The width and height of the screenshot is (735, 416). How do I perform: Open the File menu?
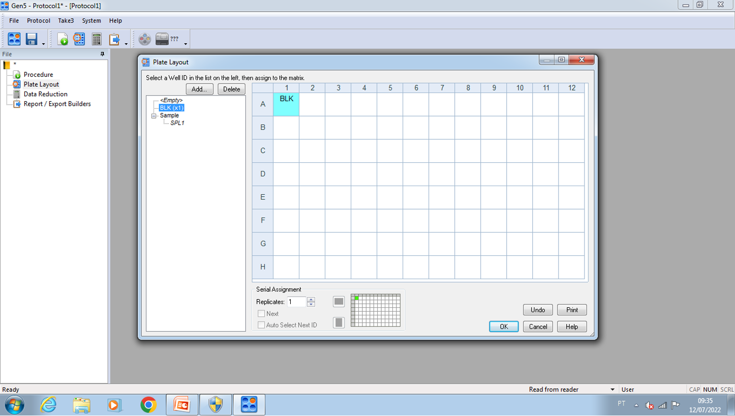14,21
